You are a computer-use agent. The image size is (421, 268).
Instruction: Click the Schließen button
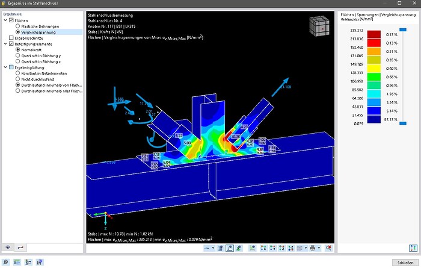tap(405, 262)
